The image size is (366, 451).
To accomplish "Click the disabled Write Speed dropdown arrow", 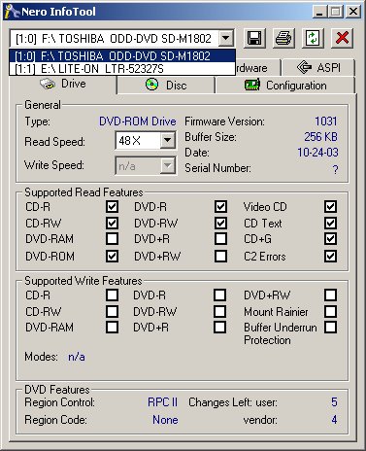I will click(x=167, y=166).
